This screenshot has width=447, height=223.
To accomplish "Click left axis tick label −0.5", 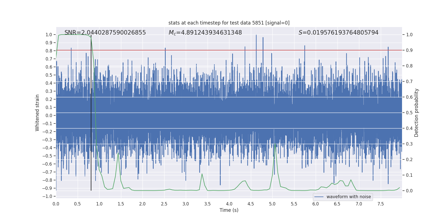I will pos(47,156).
